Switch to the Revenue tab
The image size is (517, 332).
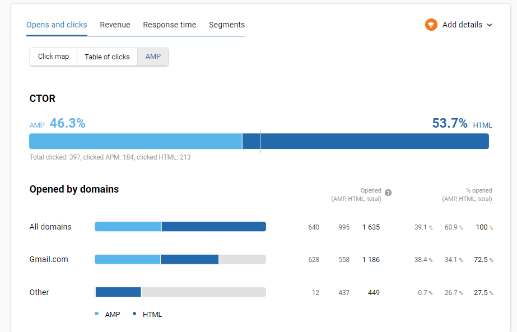(115, 25)
